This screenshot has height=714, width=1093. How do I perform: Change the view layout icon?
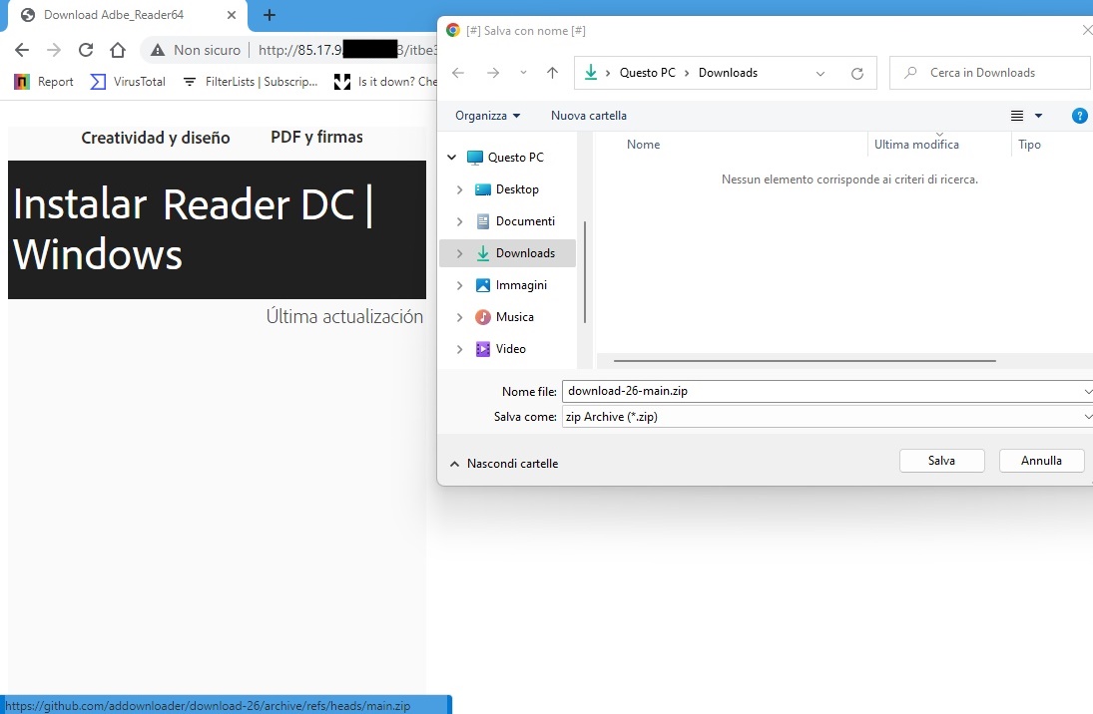click(x=1017, y=116)
